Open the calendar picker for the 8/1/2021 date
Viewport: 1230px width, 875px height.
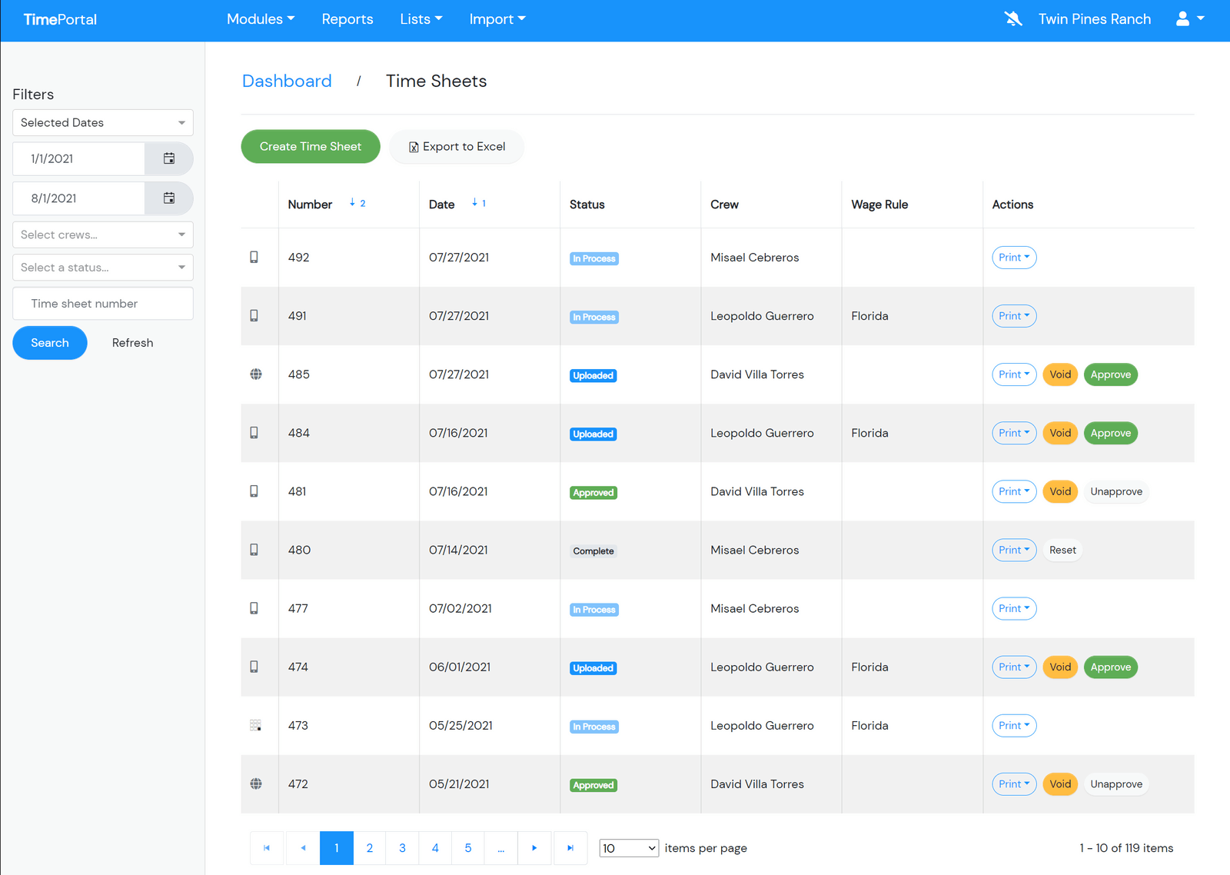[x=169, y=198]
